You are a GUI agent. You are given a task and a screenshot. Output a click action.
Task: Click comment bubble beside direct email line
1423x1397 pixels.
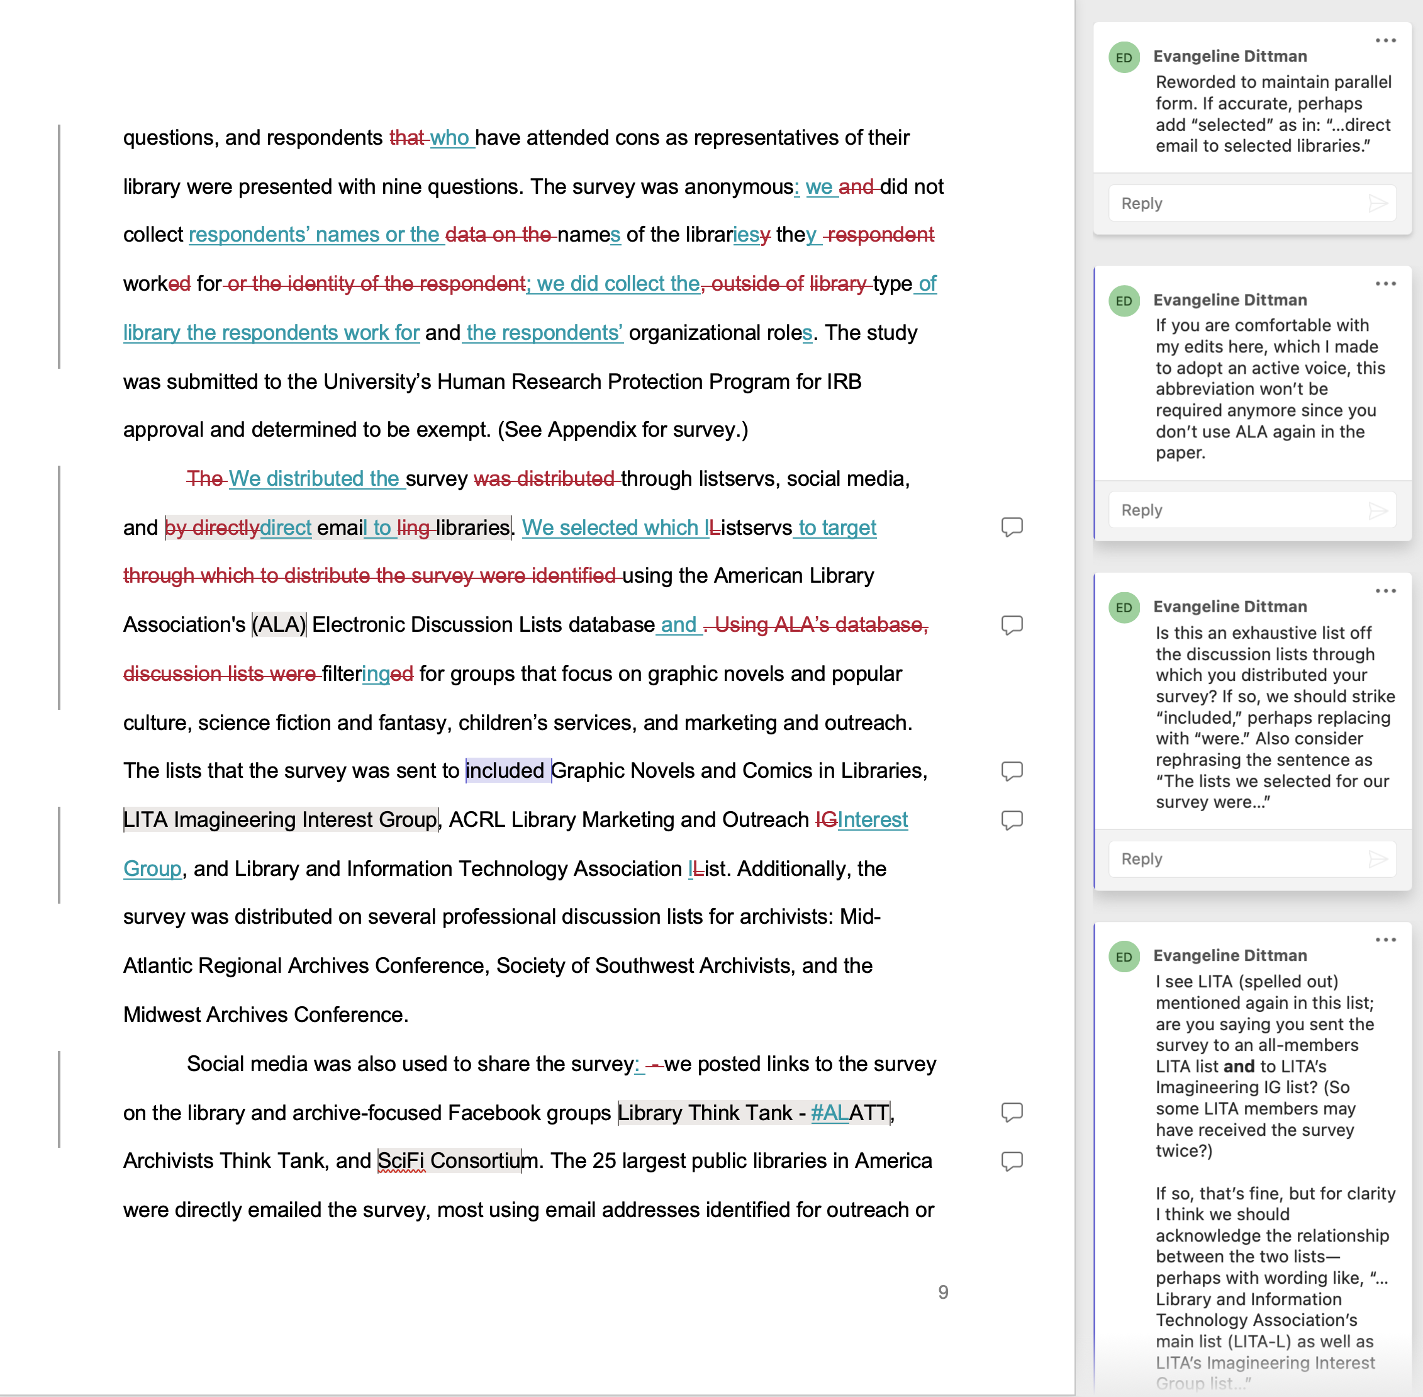1012,527
